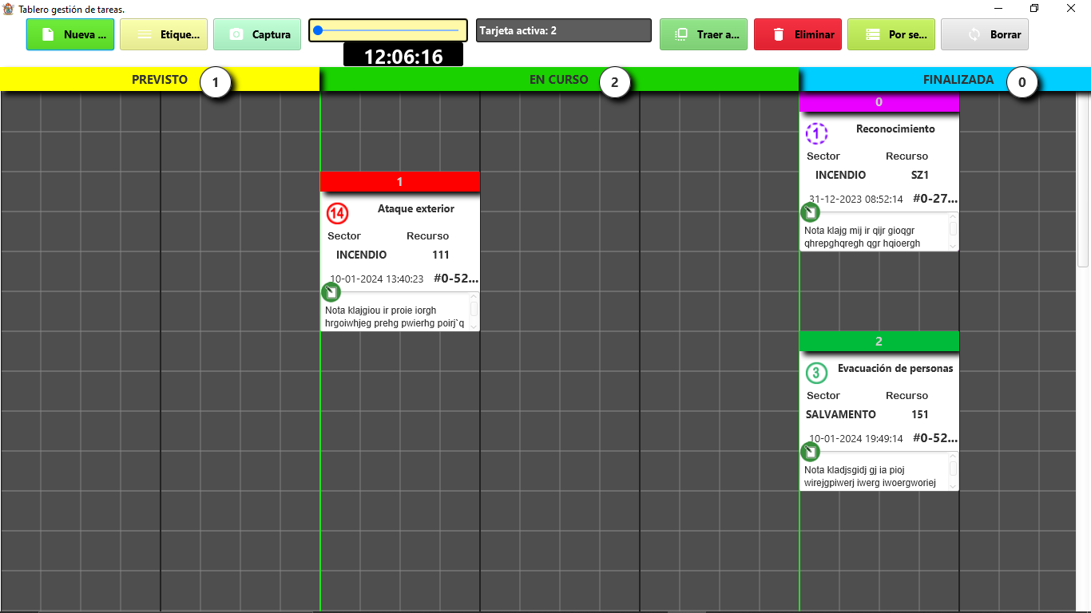
Task: Click the Sector label on Ataque exterior card
Action: tap(344, 236)
